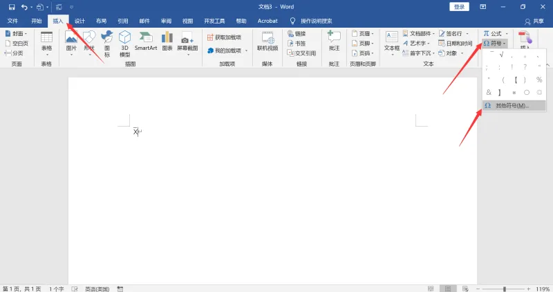Click the 共享 share button
Image resolution: width=553 pixels, height=292 pixels.
click(534, 21)
